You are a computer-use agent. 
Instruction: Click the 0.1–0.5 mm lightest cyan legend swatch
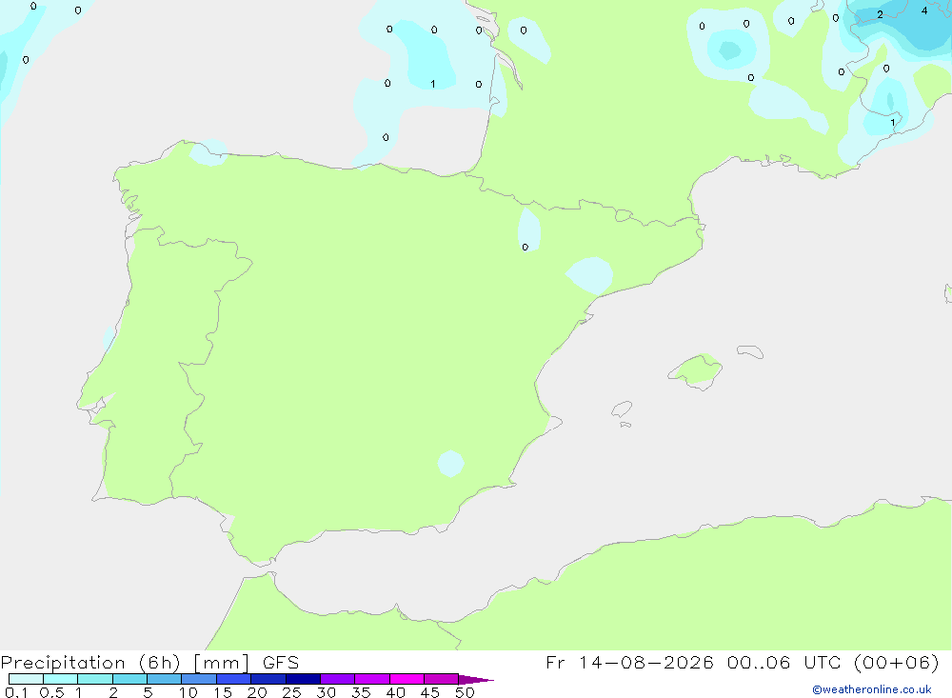(x=26, y=679)
